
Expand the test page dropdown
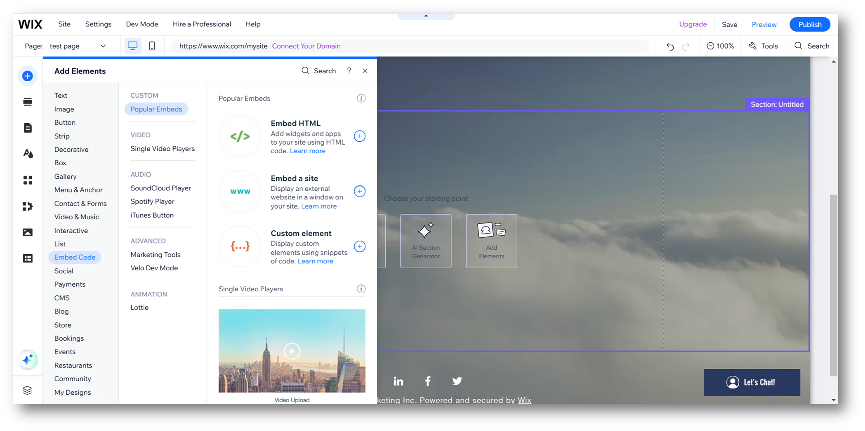103,46
